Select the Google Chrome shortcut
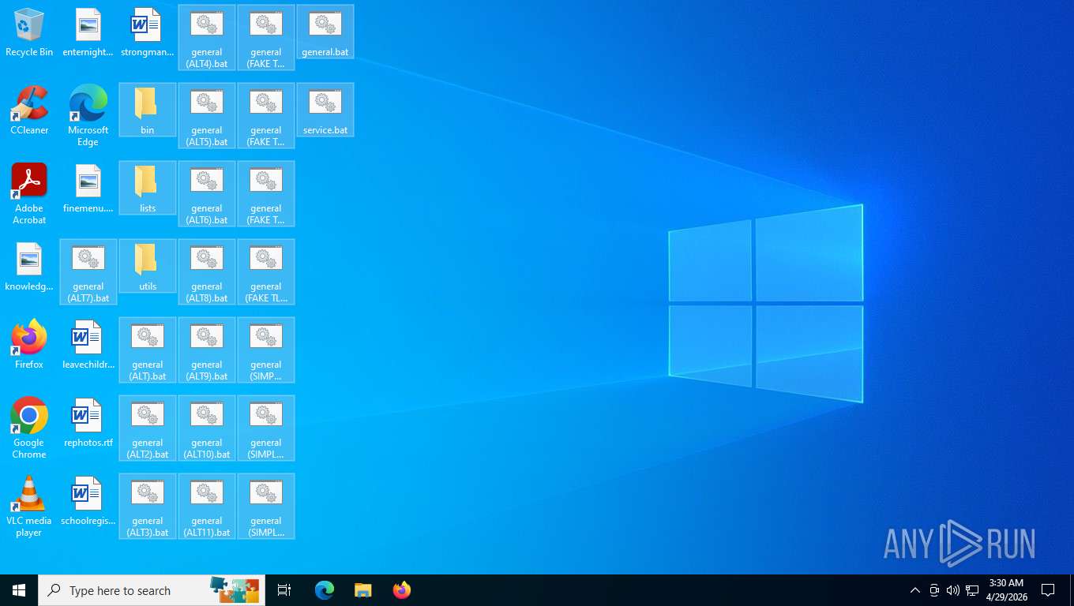 (x=29, y=428)
